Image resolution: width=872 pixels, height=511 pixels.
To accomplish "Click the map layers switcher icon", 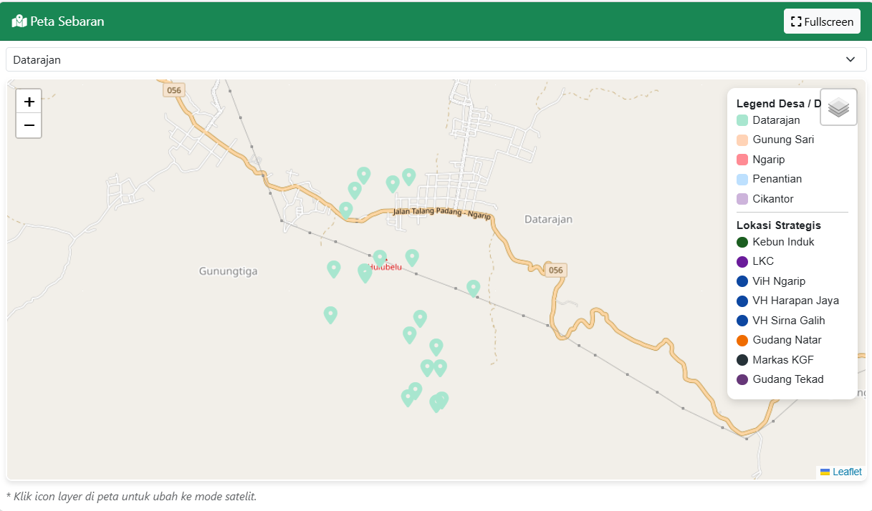I will 838,107.
